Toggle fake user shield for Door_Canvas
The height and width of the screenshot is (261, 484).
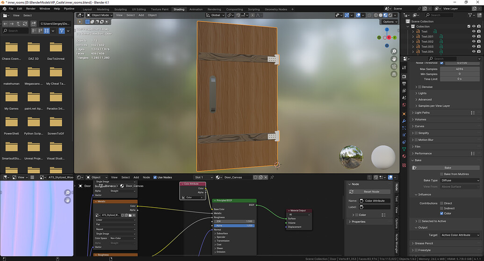[255, 177]
